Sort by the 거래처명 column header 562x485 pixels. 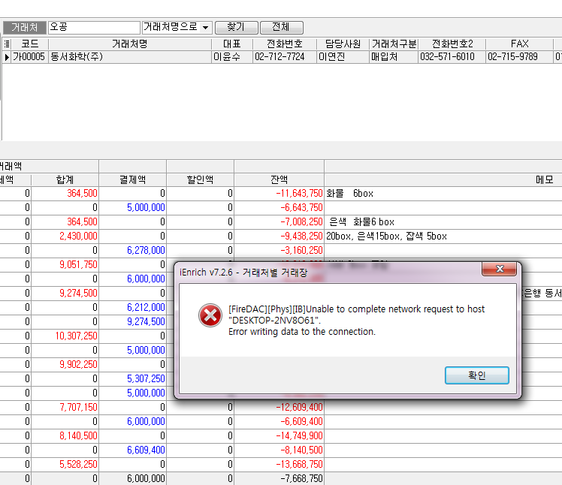[129, 44]
